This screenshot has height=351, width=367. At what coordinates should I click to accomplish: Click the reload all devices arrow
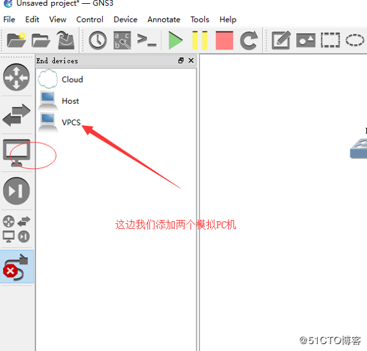click(x=249, y=40)
